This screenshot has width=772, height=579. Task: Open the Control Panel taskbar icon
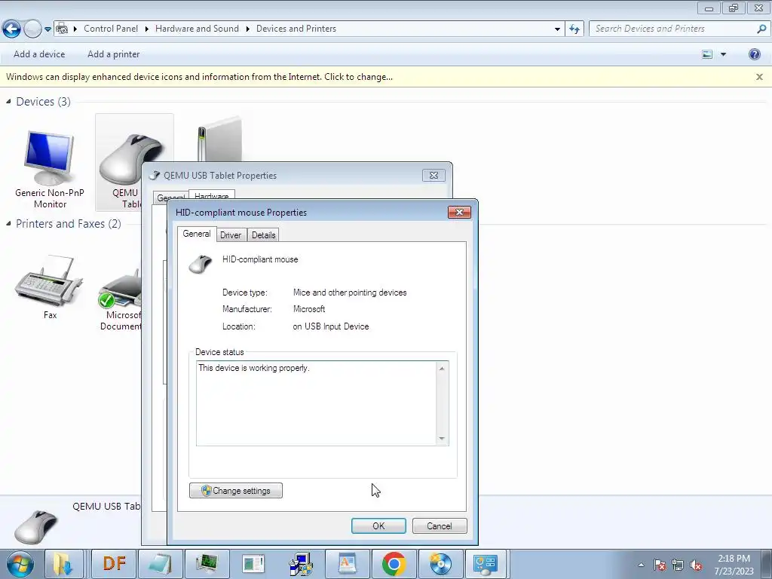(486, 564)
